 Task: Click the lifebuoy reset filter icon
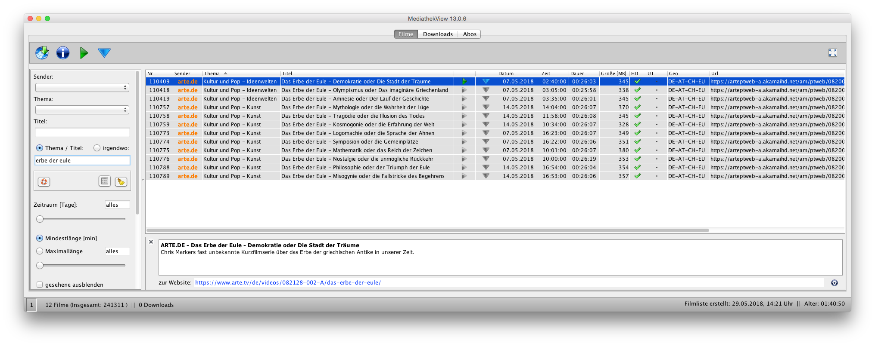coord(44,182)
